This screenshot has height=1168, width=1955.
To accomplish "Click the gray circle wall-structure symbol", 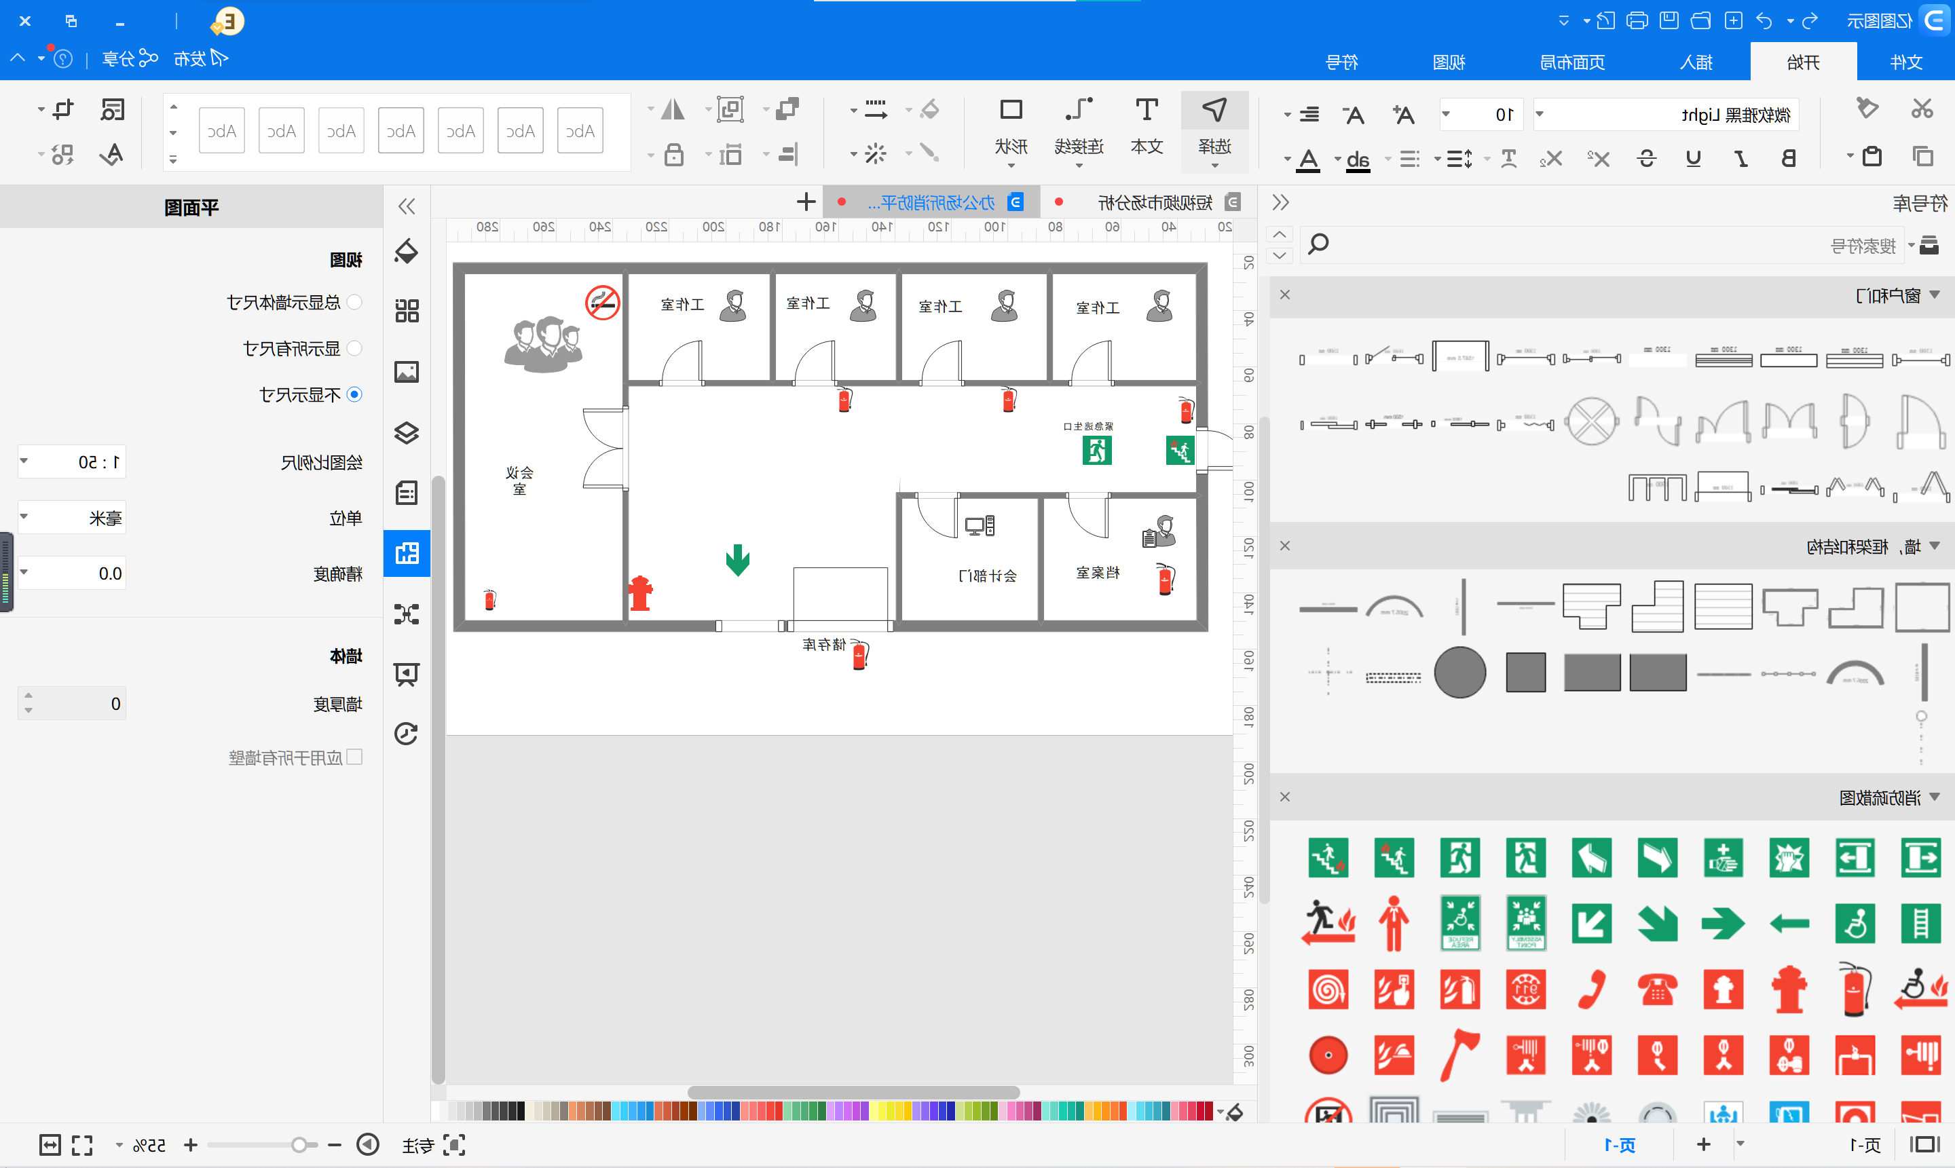I will coord(1460,673).
